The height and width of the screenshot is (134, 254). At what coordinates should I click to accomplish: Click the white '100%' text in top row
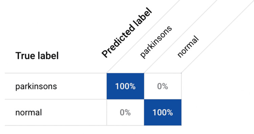[125, 86]
